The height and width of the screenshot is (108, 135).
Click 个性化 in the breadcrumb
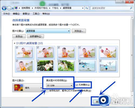(55, 8)
